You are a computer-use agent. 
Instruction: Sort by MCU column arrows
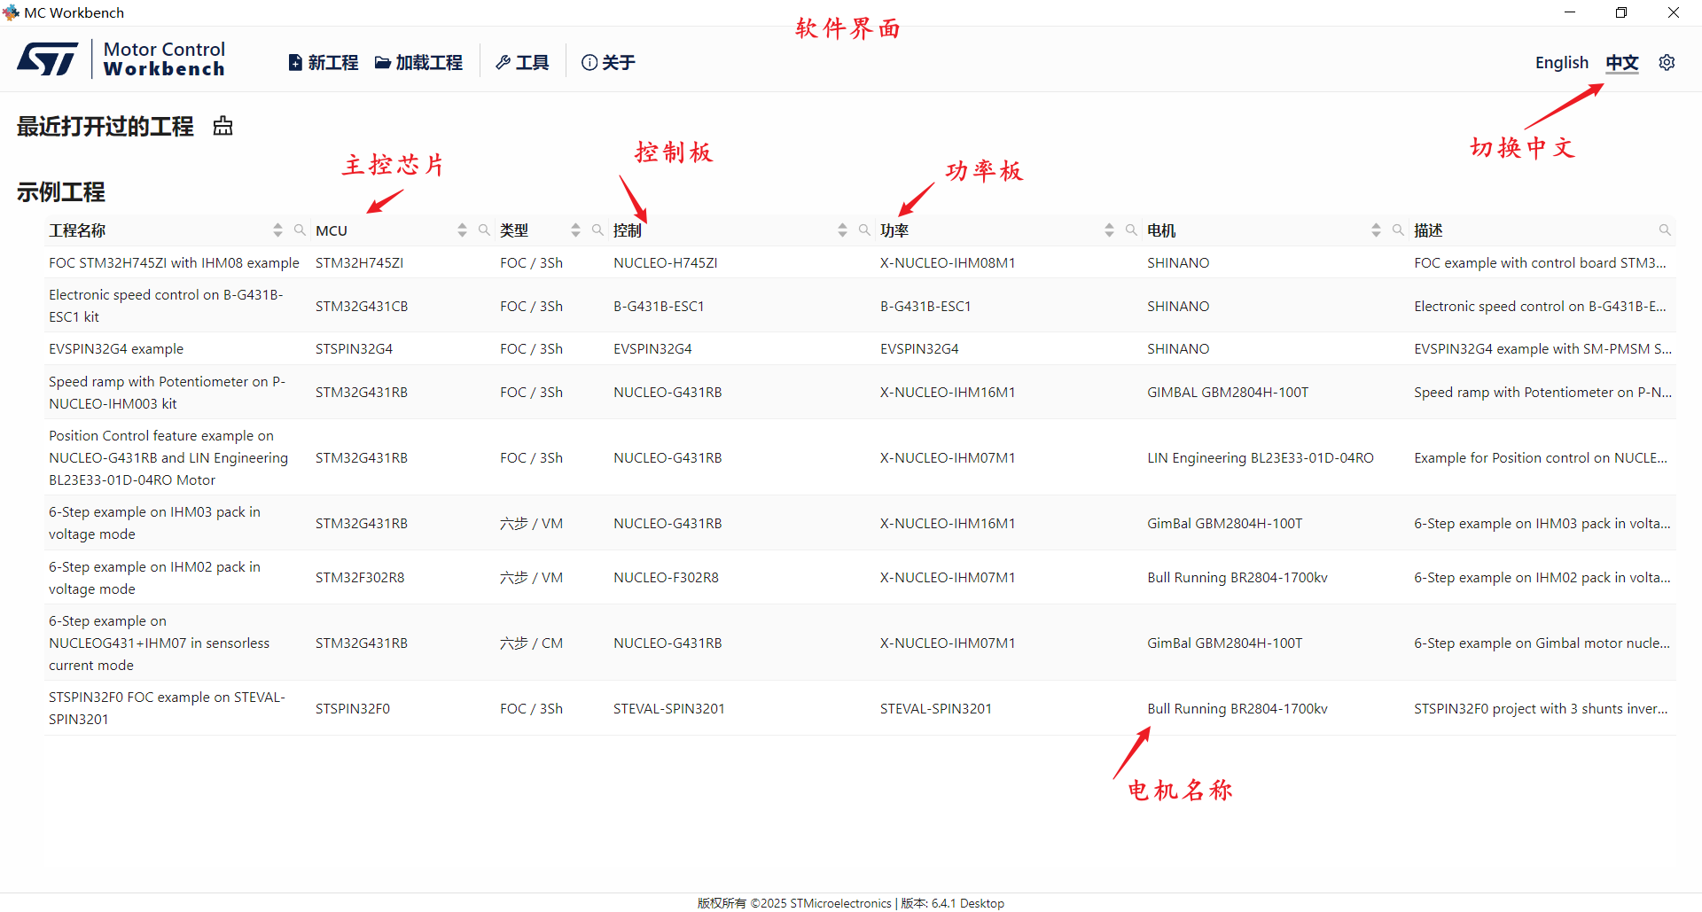pyautogui.click(x=462, y=230)
